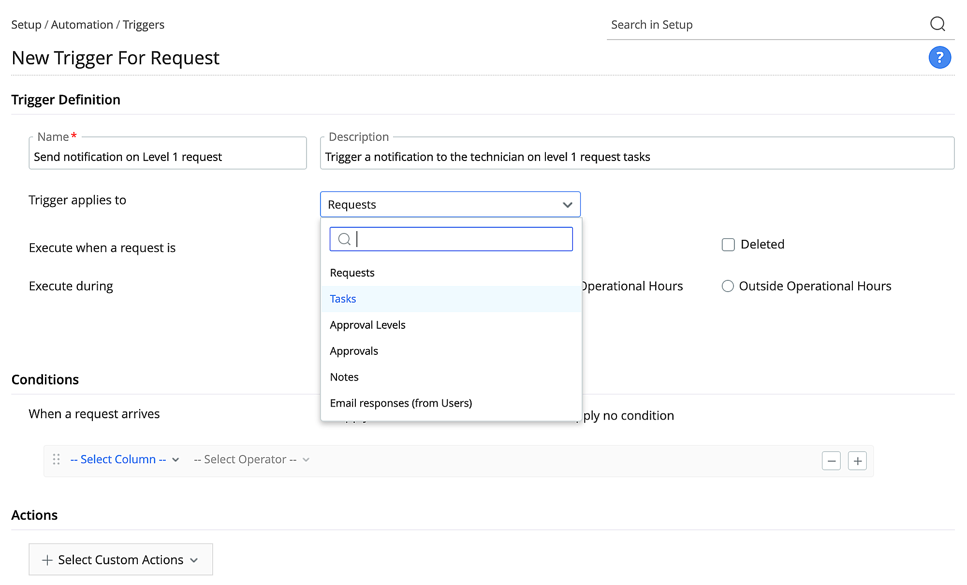Focus the Description text field
The height and width of the screenshot is (585, 967).
(x=636, y=157)
